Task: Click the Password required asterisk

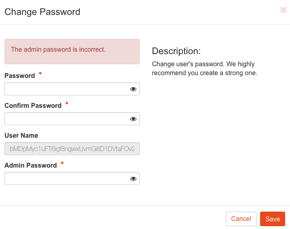Action: click(x=40, y=75)
